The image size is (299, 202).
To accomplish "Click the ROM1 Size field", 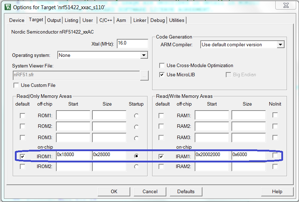I will 109,115.
